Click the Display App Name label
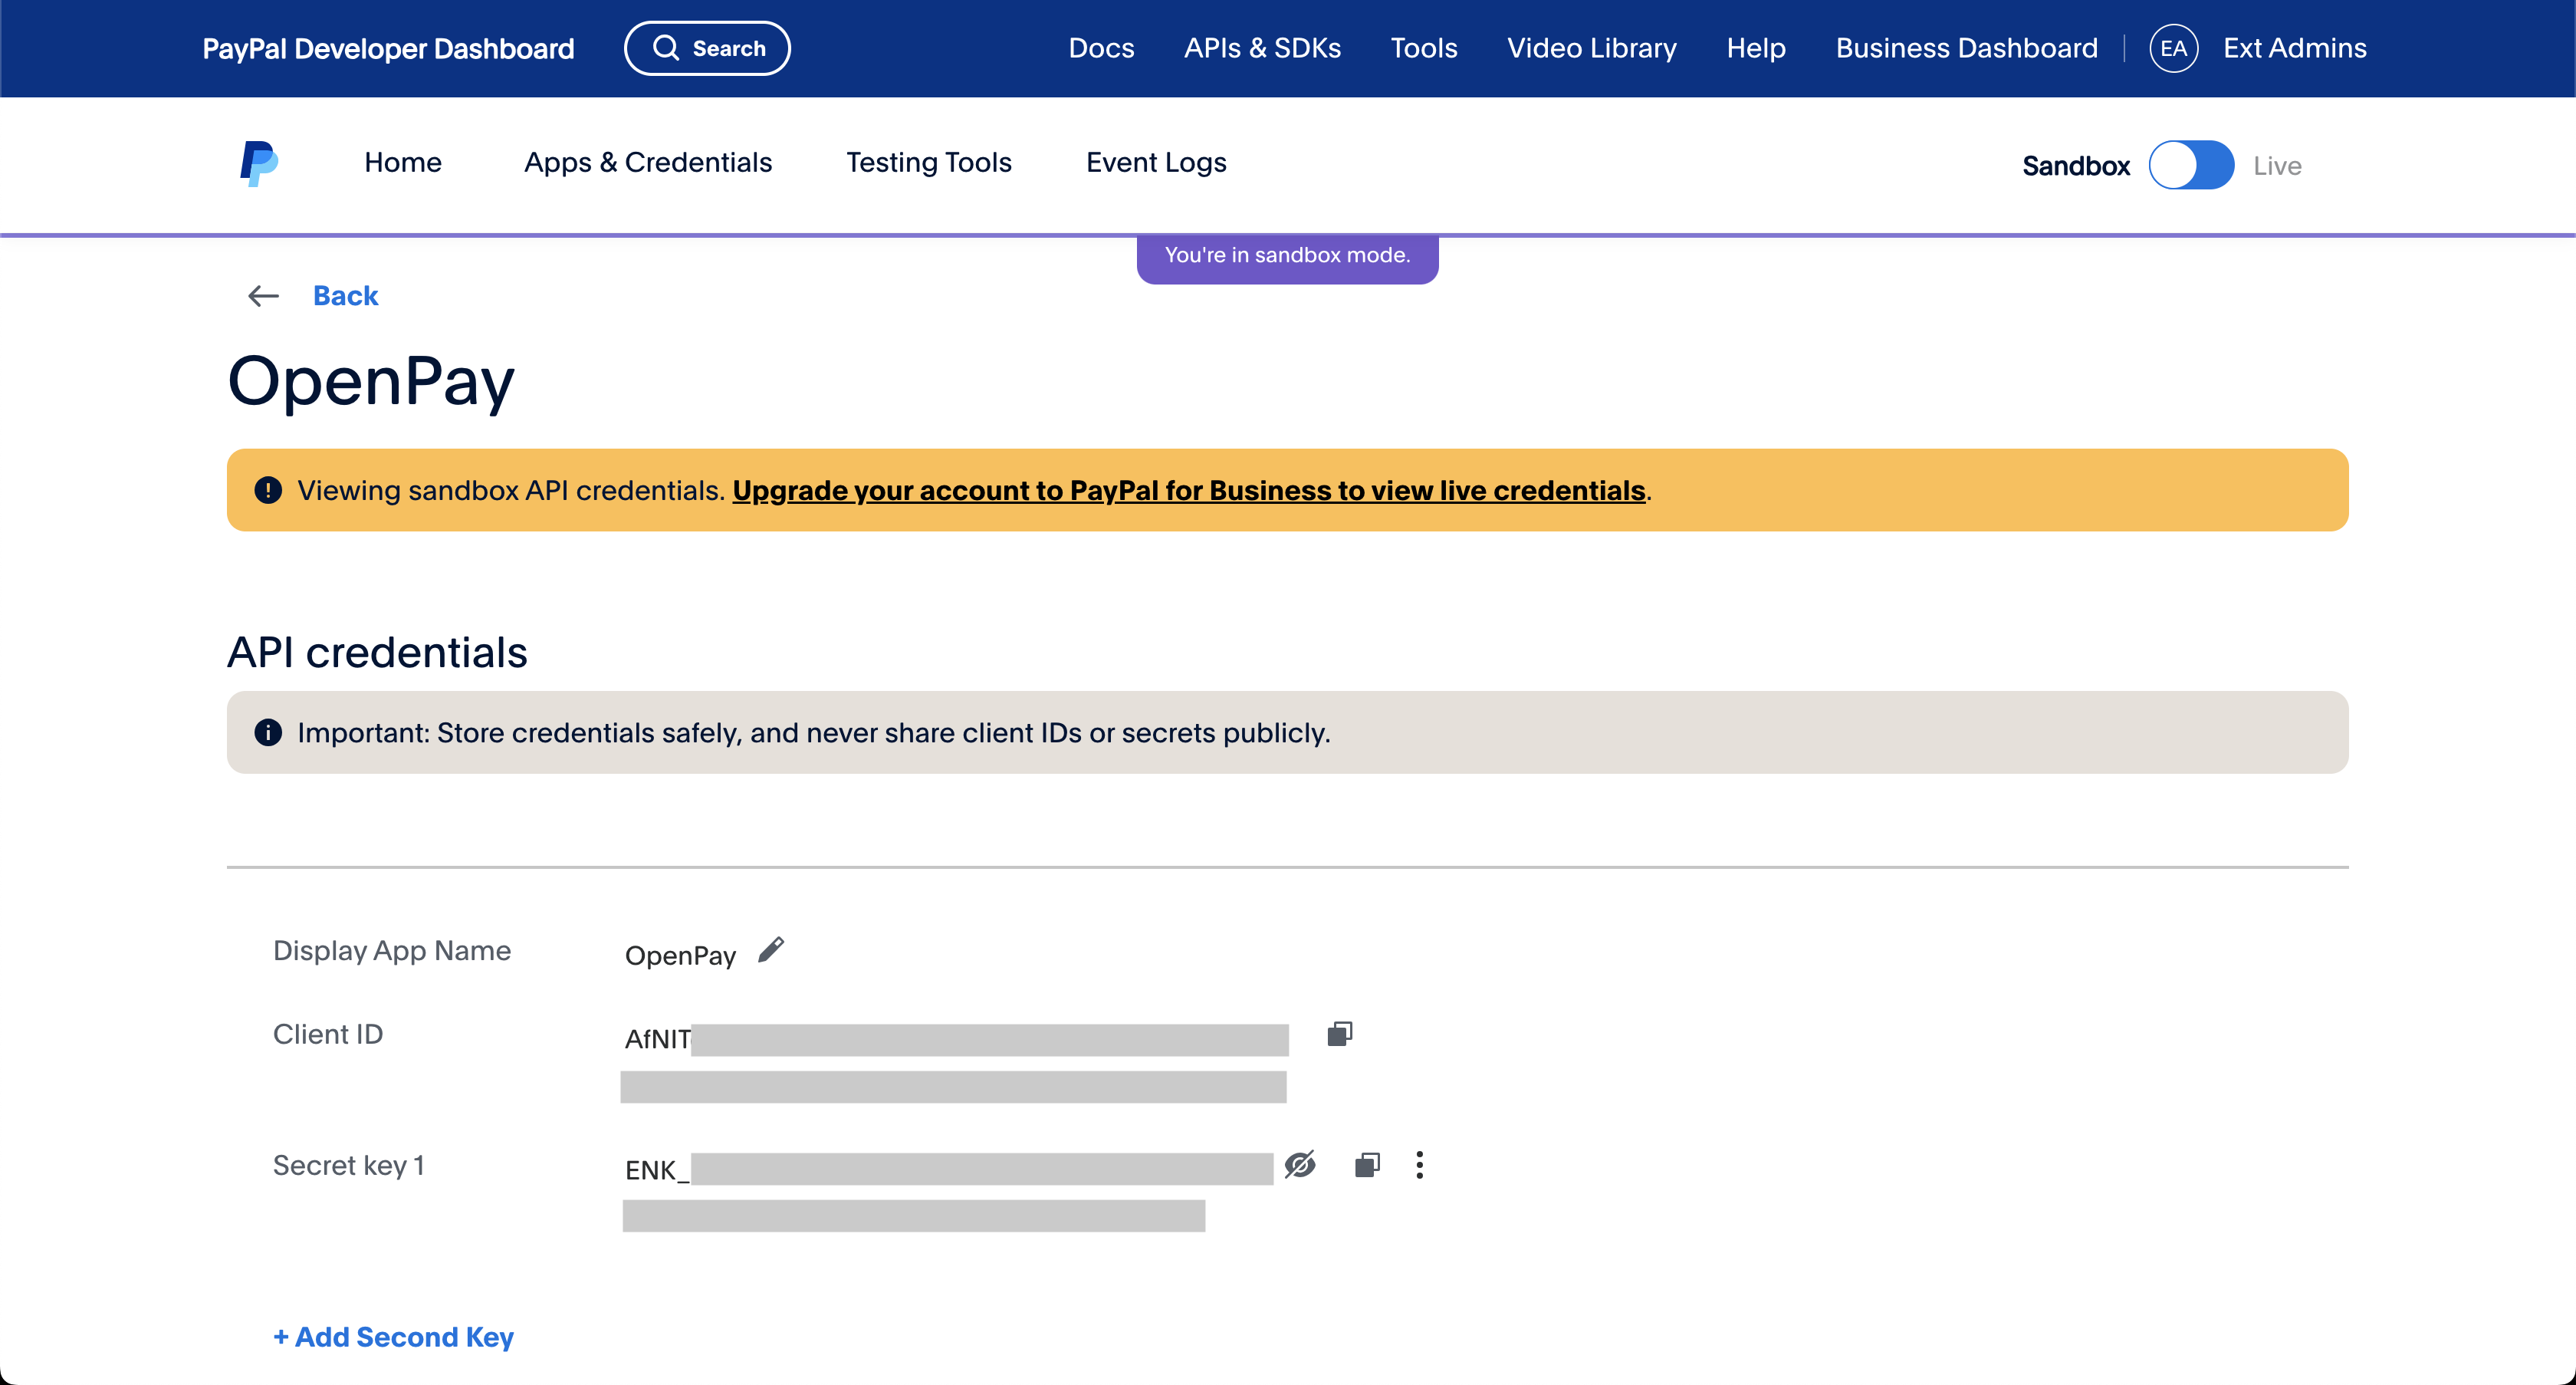2576x1385 pixels. [392, 950]
